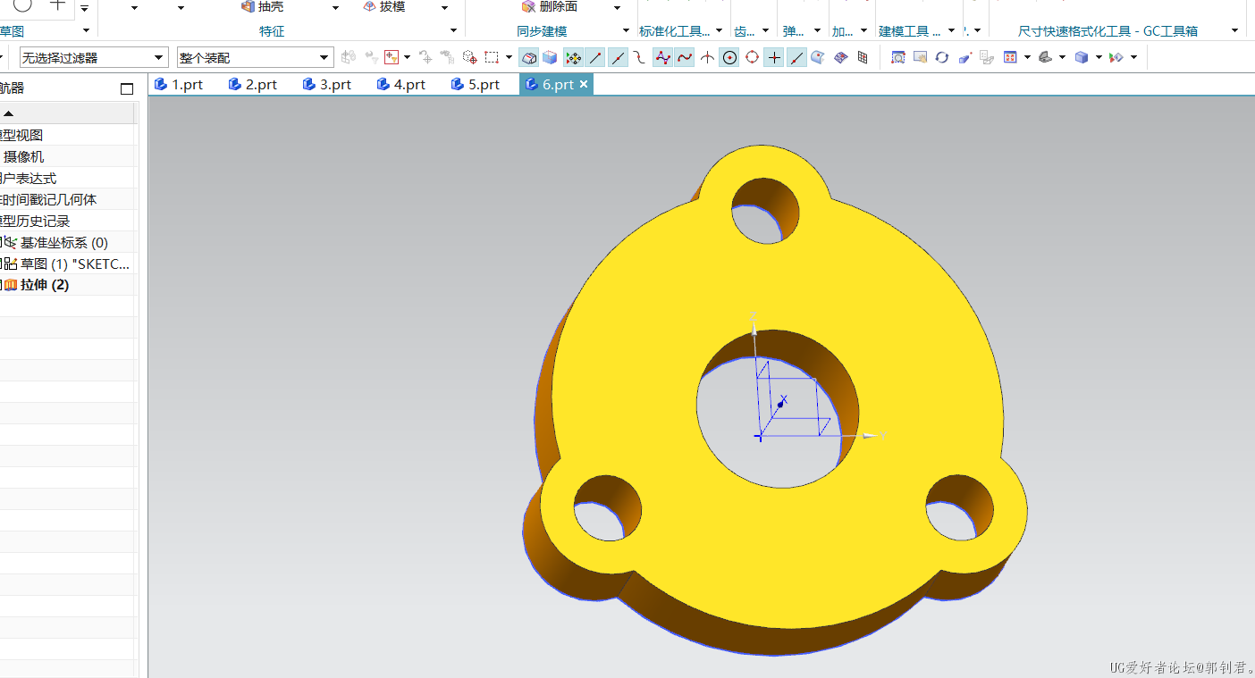This screenshot has width=1255, height=678.
Task: Click the Control Point snap curve icon
Action: (639, 57)
